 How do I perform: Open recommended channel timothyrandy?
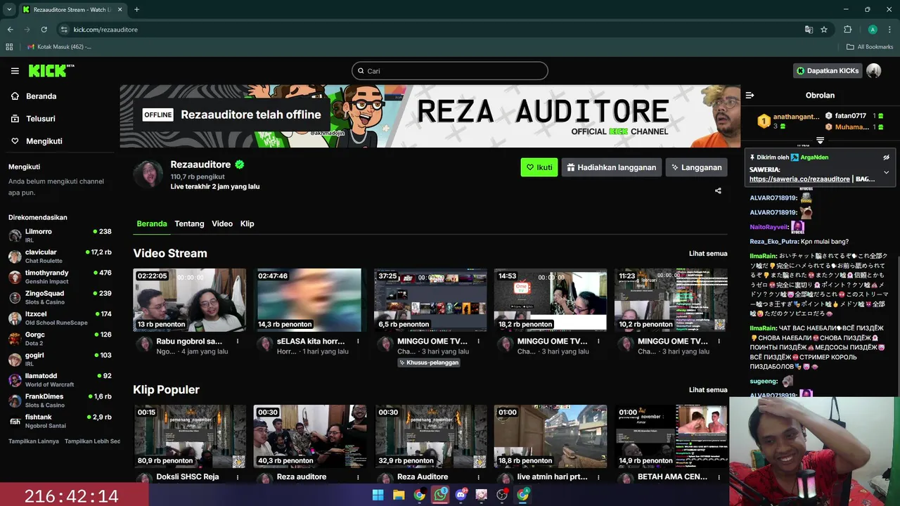click(60, 277)
